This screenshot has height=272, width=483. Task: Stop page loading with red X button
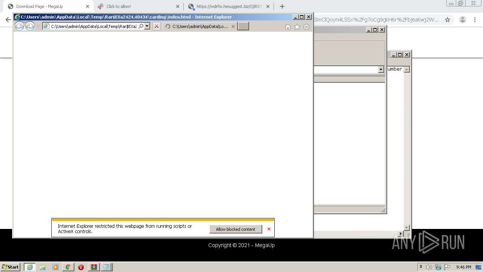[157, 26]
